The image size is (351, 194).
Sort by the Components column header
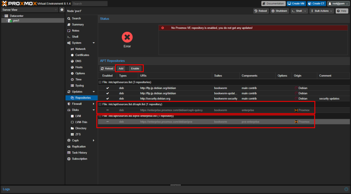pos(257,76)
